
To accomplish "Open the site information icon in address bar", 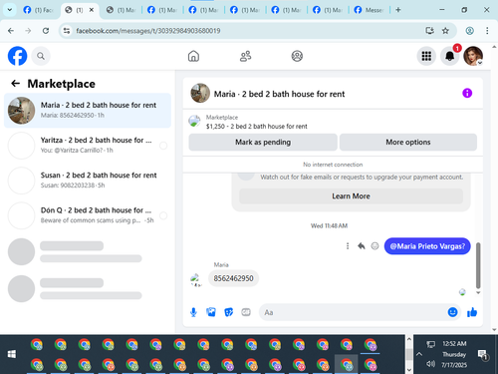I will 67,31.
